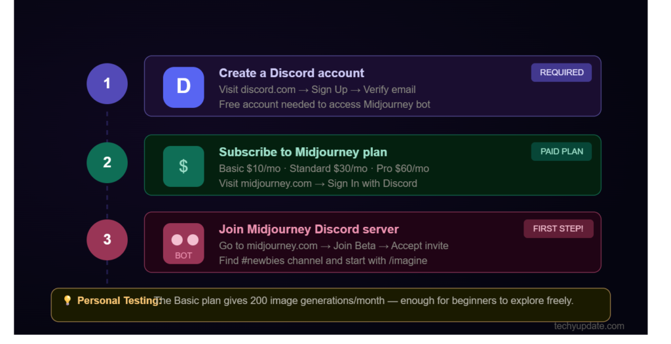Click the pink BOT icon
671x344 pixels.
click(x=183, y=243)
